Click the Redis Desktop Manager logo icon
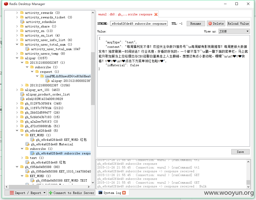Viewport: 256px width, 200px height. click(x=6, y=4)
